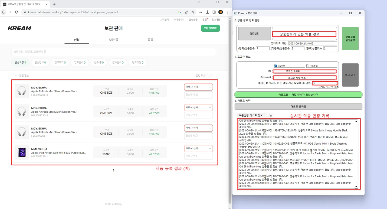Share this page via address bar icon
This screenshot has width=387, height=209.
[x=186, y=12]
